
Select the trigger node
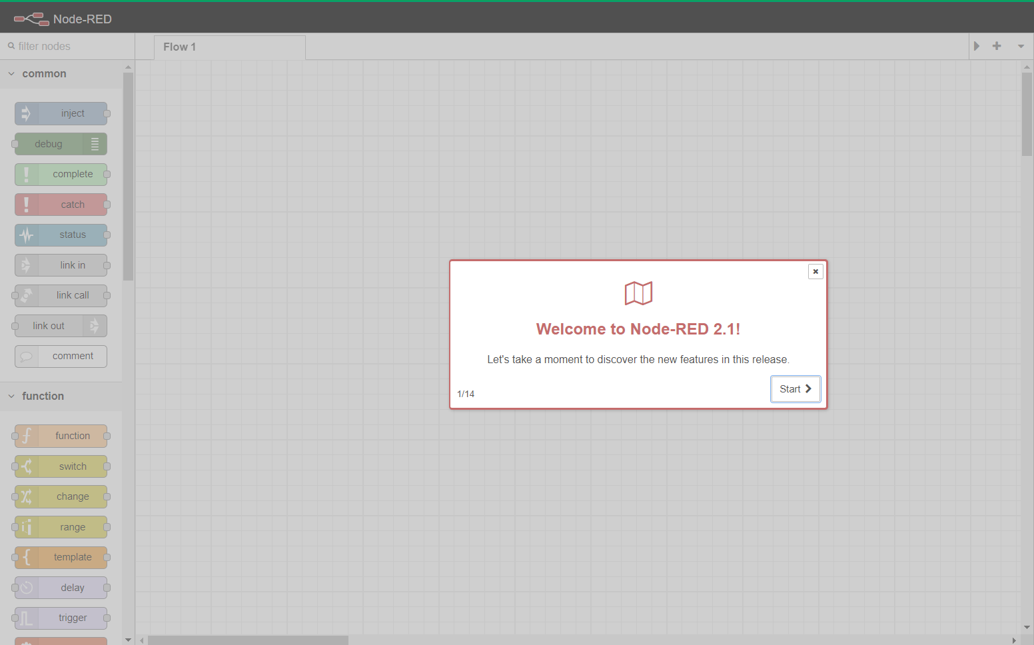(x=61, y=618)
